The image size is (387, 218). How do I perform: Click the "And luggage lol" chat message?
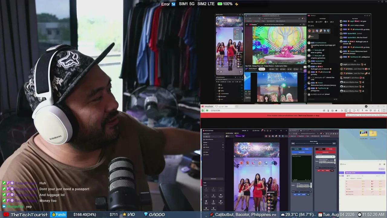pos(52,195)
